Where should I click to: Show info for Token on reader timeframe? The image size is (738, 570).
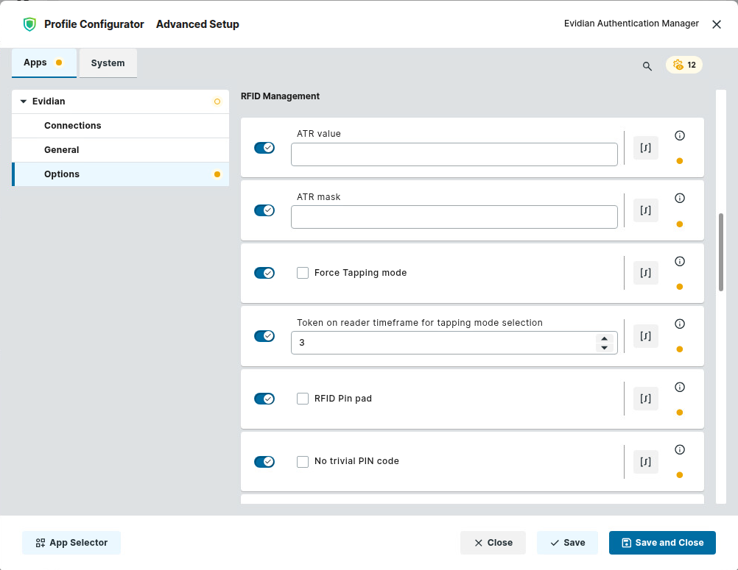pos(680,324)
